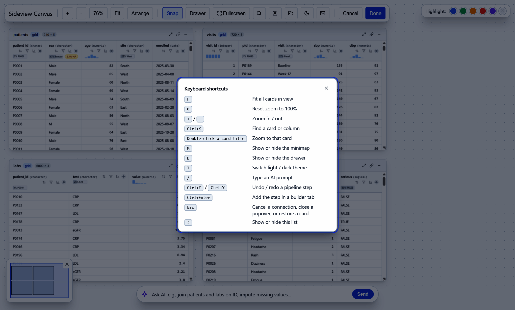Expand the labs card

[171, 166]
